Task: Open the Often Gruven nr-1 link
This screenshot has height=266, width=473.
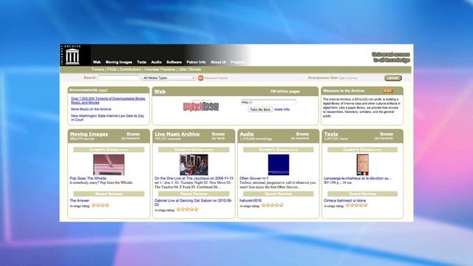Action: (x=254, y=178)
